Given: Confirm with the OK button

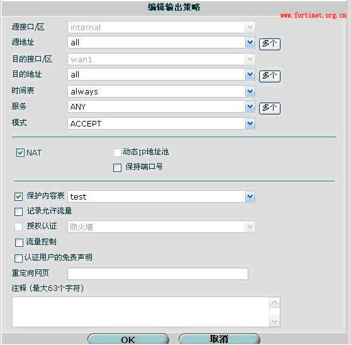Looking at the screenshot, I should point(128,339).
